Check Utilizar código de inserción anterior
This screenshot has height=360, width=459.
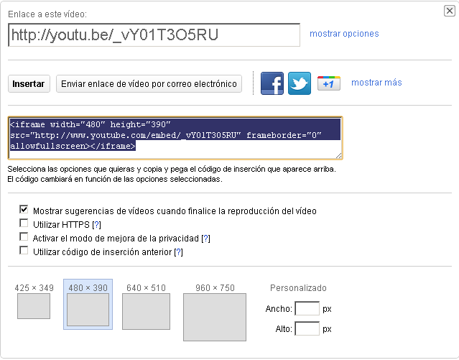pos(24,251)
